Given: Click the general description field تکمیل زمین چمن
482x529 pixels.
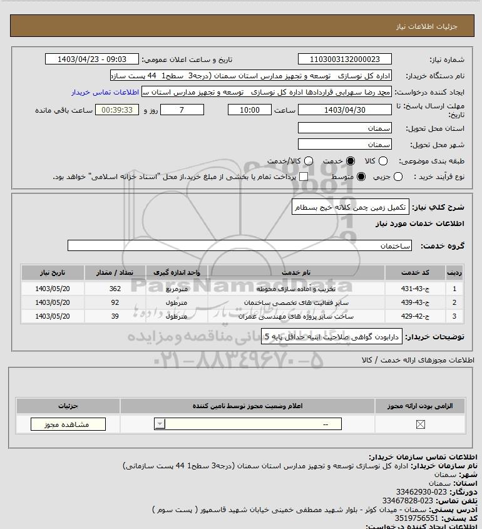Looking at the screenshot, I should tap(350, 207).
